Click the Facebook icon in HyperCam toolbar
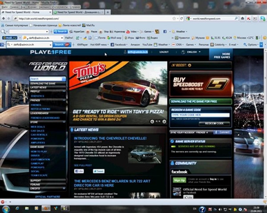This screenshot has height=213, width=267. [165, 31]
